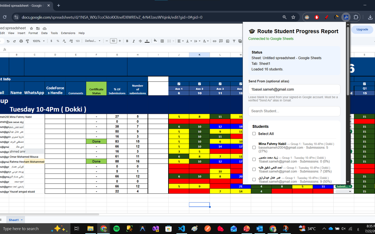Click the Route Student Progress extension icon
375x234 pixels.
coord(346,17)
